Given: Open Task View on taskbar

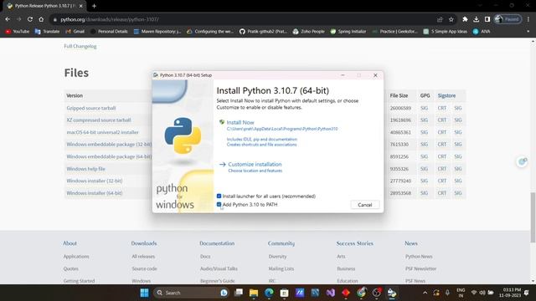Looking at the screenshot, I should (239, 293).
